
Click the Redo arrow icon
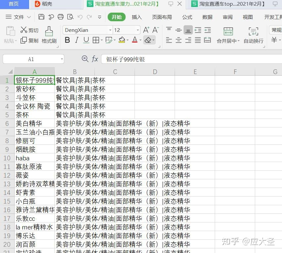click(x=89, y=17)
